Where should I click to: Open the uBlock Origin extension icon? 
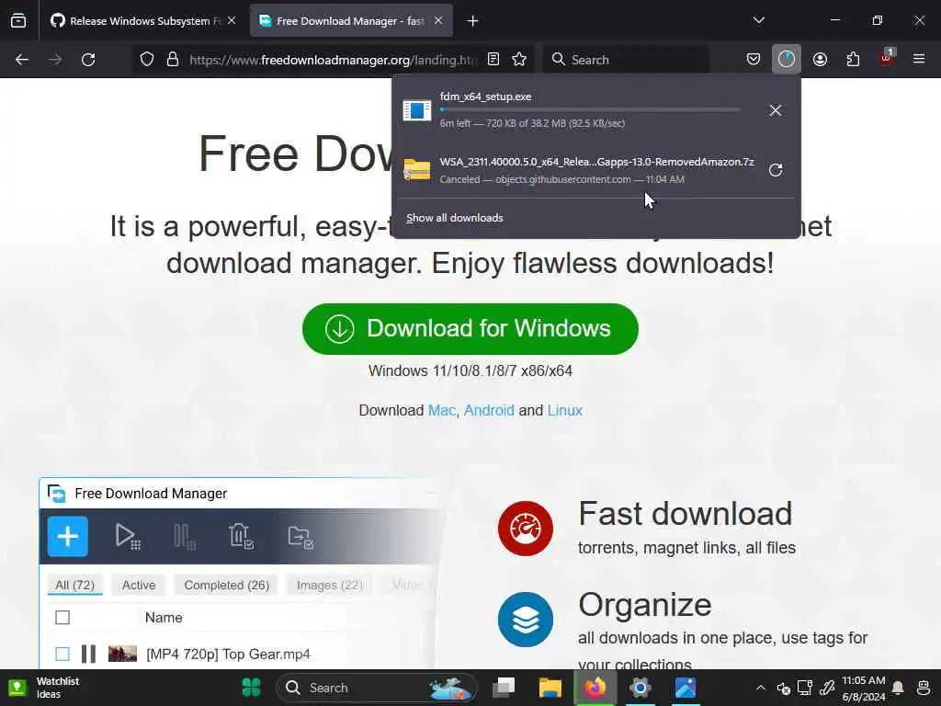[x=886, y=58]
